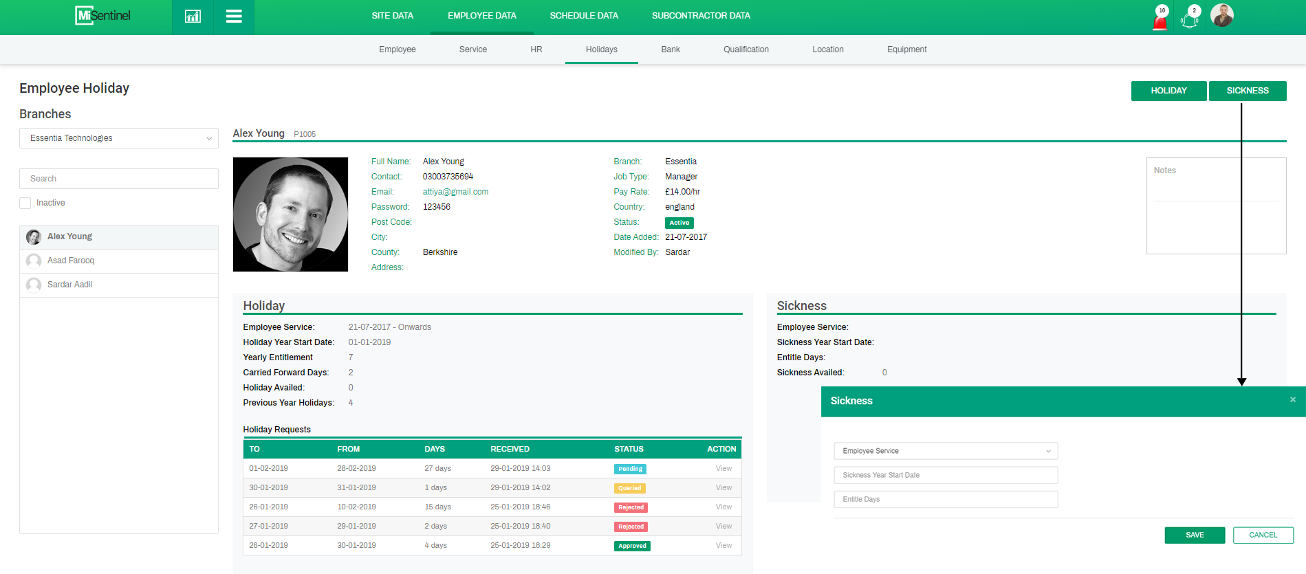
Task: View the Approved holiday request
Action: coord(723,545)
